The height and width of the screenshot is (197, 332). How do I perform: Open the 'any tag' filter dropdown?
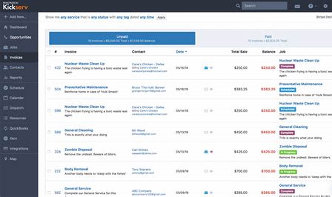point(123,17)
